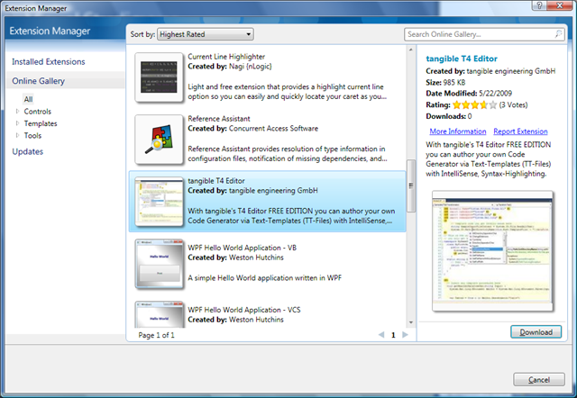Click the Reference Assistant extension icon
Viewport: 577px width, 398px height.
[x=158, y=140]
